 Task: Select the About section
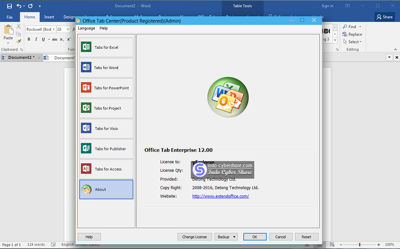[106, 189]
